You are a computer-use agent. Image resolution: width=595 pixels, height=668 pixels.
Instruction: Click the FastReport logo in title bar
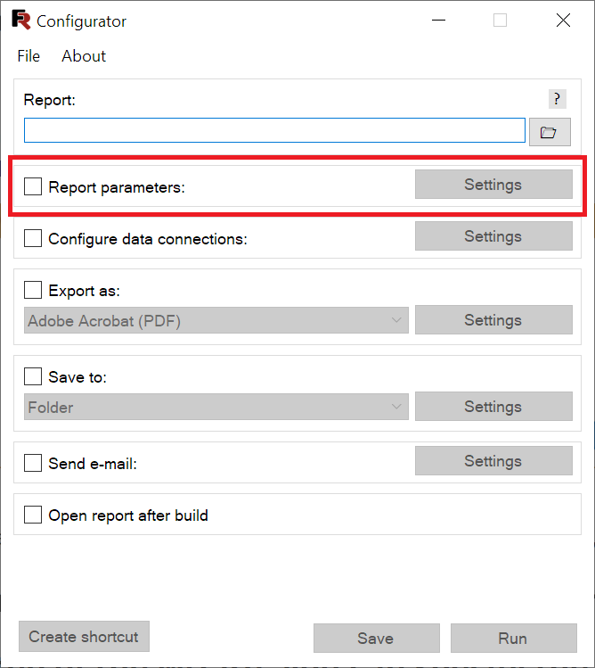coord(21,20)
